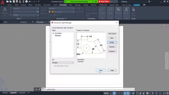Toggle ortho mode in status bar

click(111, 93)
